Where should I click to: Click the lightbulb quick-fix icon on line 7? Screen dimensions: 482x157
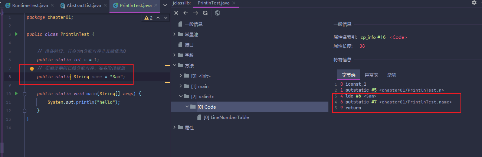pos(32,69)
